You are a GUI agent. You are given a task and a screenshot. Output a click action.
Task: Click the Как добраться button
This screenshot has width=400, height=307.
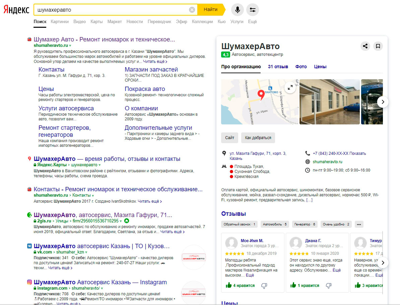click(x=258, y=138)
